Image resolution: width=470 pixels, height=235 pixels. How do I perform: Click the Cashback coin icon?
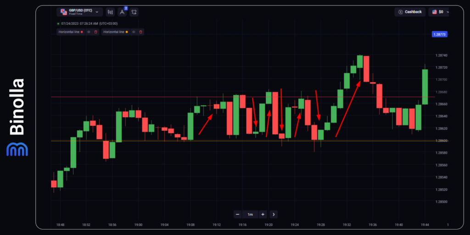pyautogui.click(x=401, y=12)
